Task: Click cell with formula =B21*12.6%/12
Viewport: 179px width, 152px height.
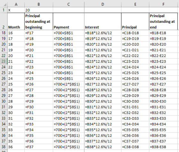Action: coord(103,50)
